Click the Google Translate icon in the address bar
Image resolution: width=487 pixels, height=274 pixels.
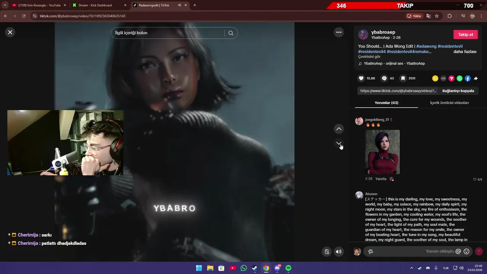click(x=429, y=16)
